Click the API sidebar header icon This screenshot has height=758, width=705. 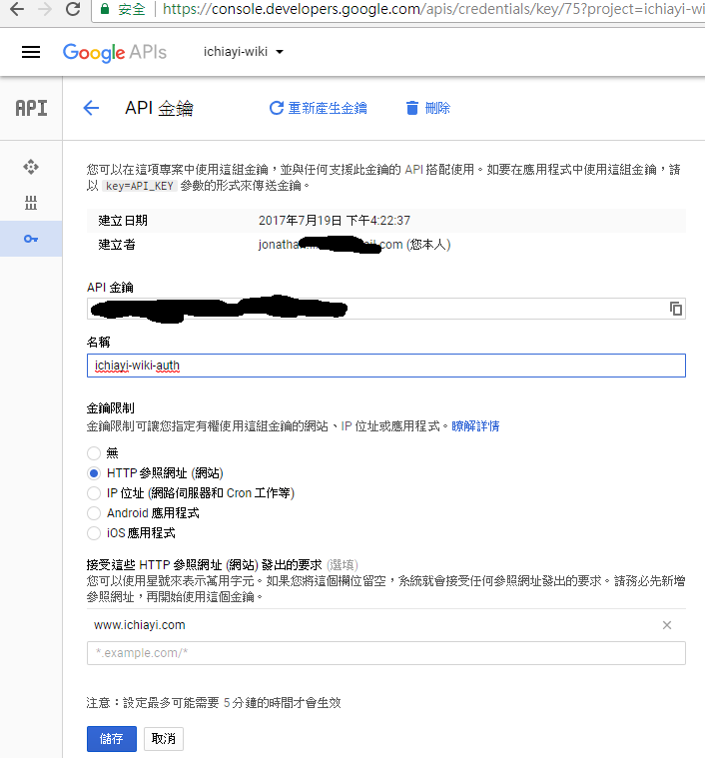coord(31,108)
